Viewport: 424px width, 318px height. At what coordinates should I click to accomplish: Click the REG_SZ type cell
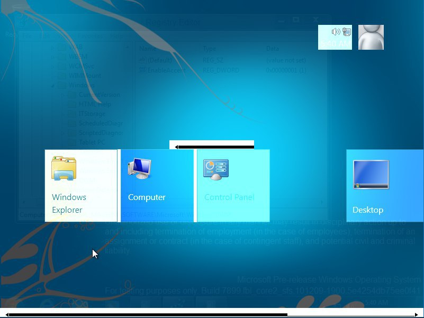(x=213, y=60)
